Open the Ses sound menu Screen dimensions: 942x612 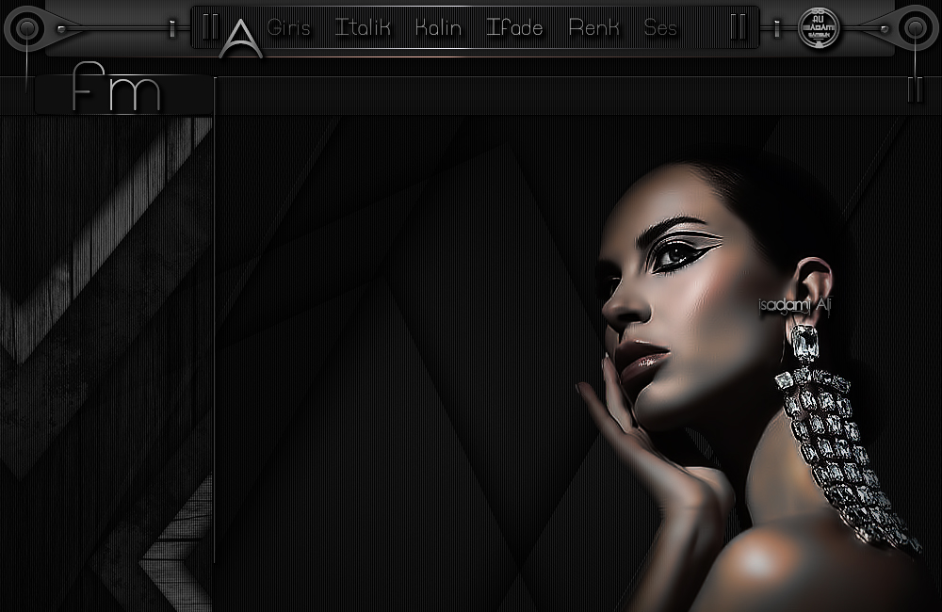(660, 27)
